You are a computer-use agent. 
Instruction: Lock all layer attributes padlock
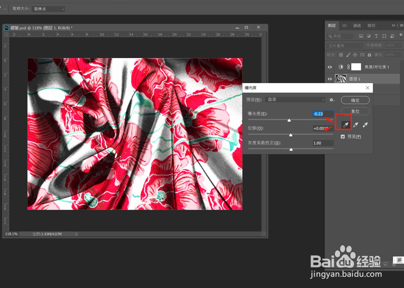point(369,55)
